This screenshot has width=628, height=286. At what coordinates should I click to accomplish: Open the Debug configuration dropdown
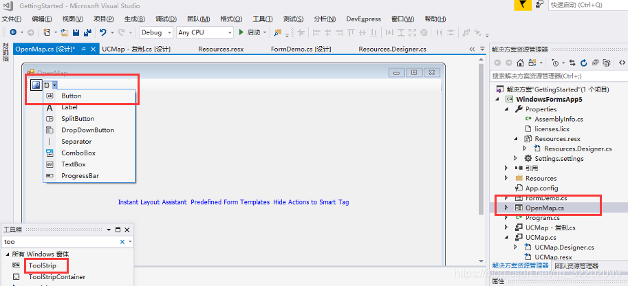(x=169, y=33)
